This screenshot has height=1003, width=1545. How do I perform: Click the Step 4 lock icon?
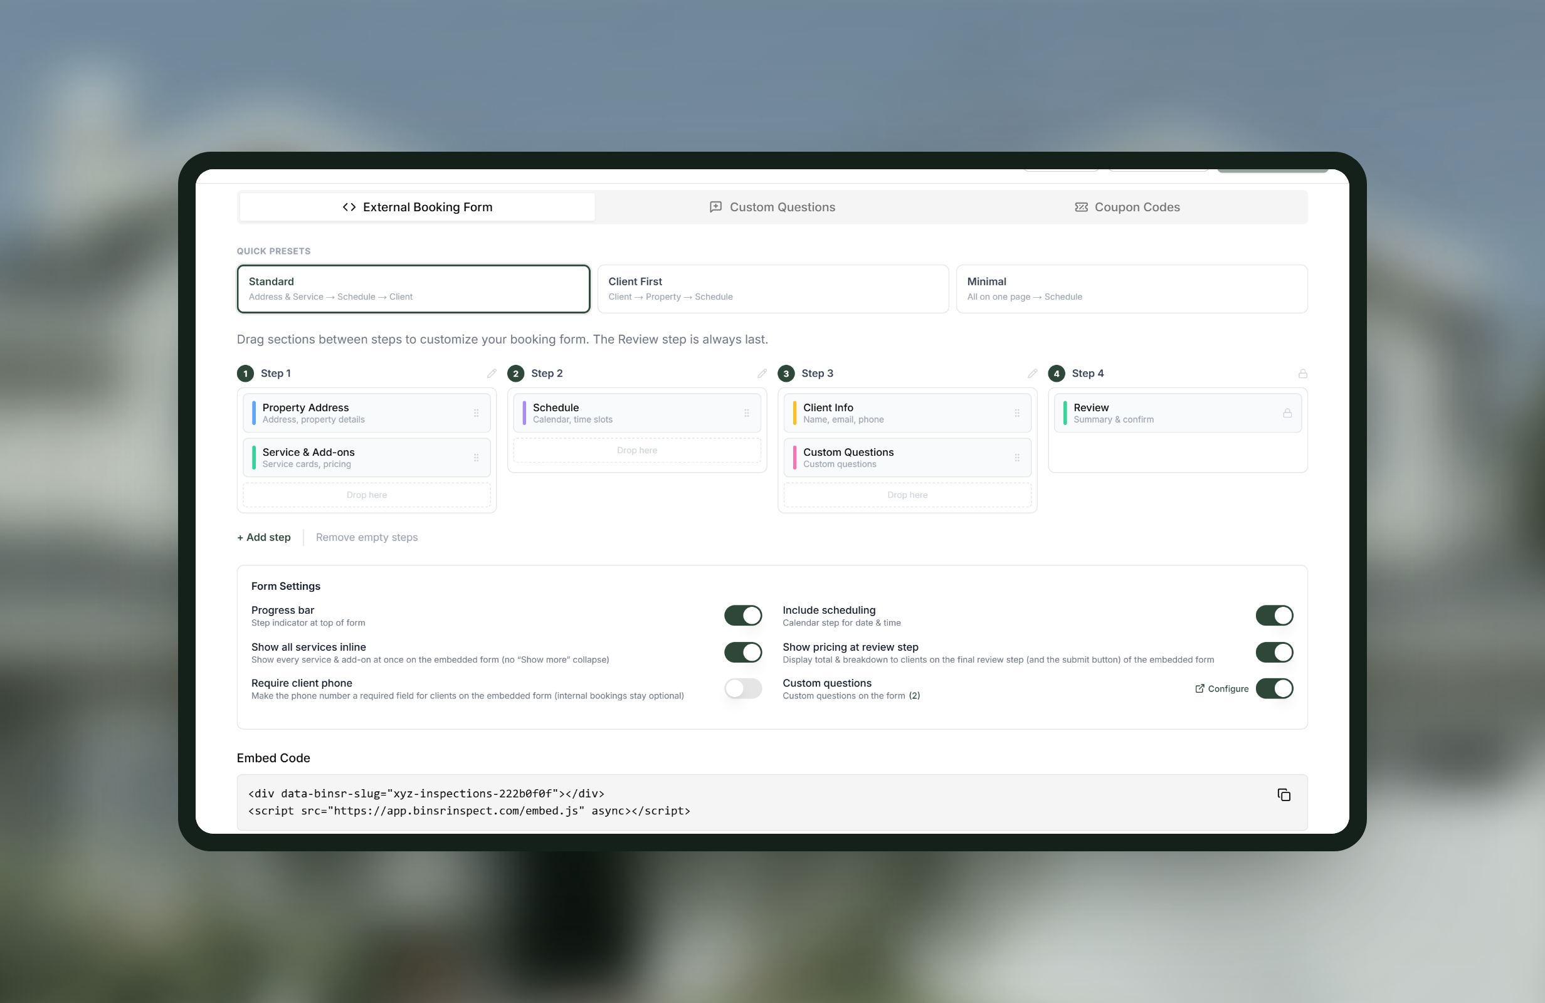pos(1302,373)
